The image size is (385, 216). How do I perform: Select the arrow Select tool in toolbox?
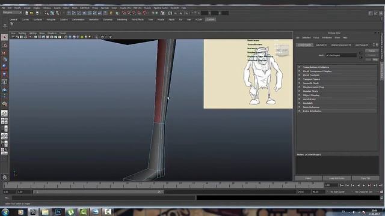[4, 37]
